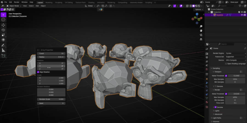Screen dimensions: 247x123
Task: Select the Select Box tool in toolbar
Action: pos(3,15)
